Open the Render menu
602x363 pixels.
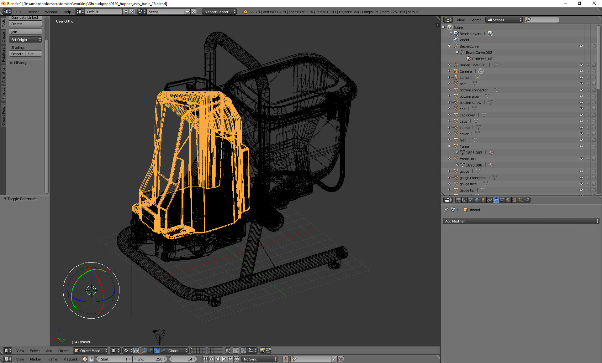click(33, 12)
